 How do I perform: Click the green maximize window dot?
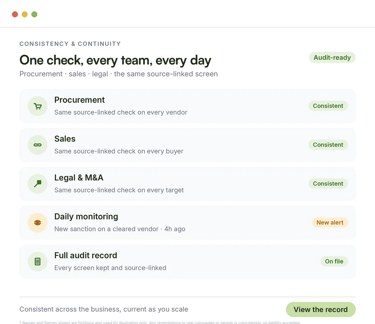click(x=35, y=14)
